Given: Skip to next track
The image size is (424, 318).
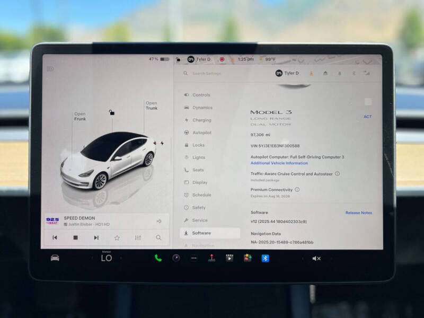Looking at the screenshot, I should [x=96, y=237].
